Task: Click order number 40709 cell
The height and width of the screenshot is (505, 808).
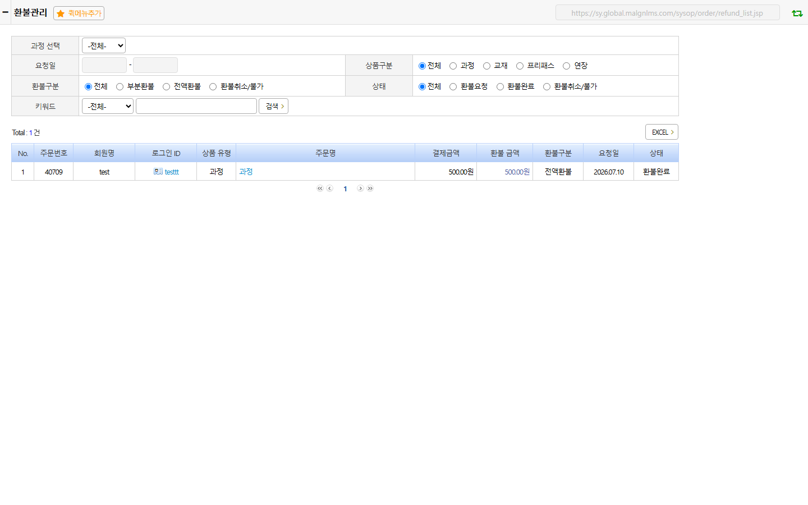Action: 54,172
